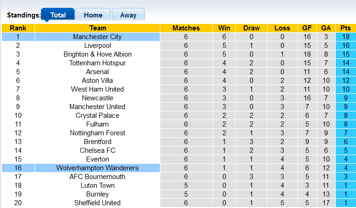Screen dimensions: 356x208
Task: Click Manchester City's 18 points cell
Action: [x=345, y=37]
